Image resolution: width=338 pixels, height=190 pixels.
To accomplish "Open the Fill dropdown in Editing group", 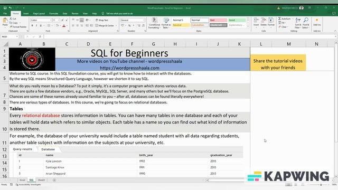I will point(282,23).
